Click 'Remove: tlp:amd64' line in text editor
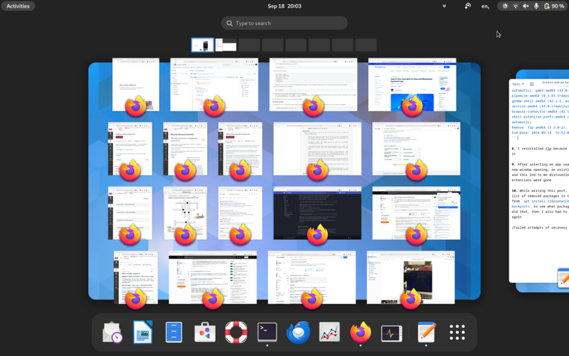The image size is (569, 356). [x=541, y=127]
